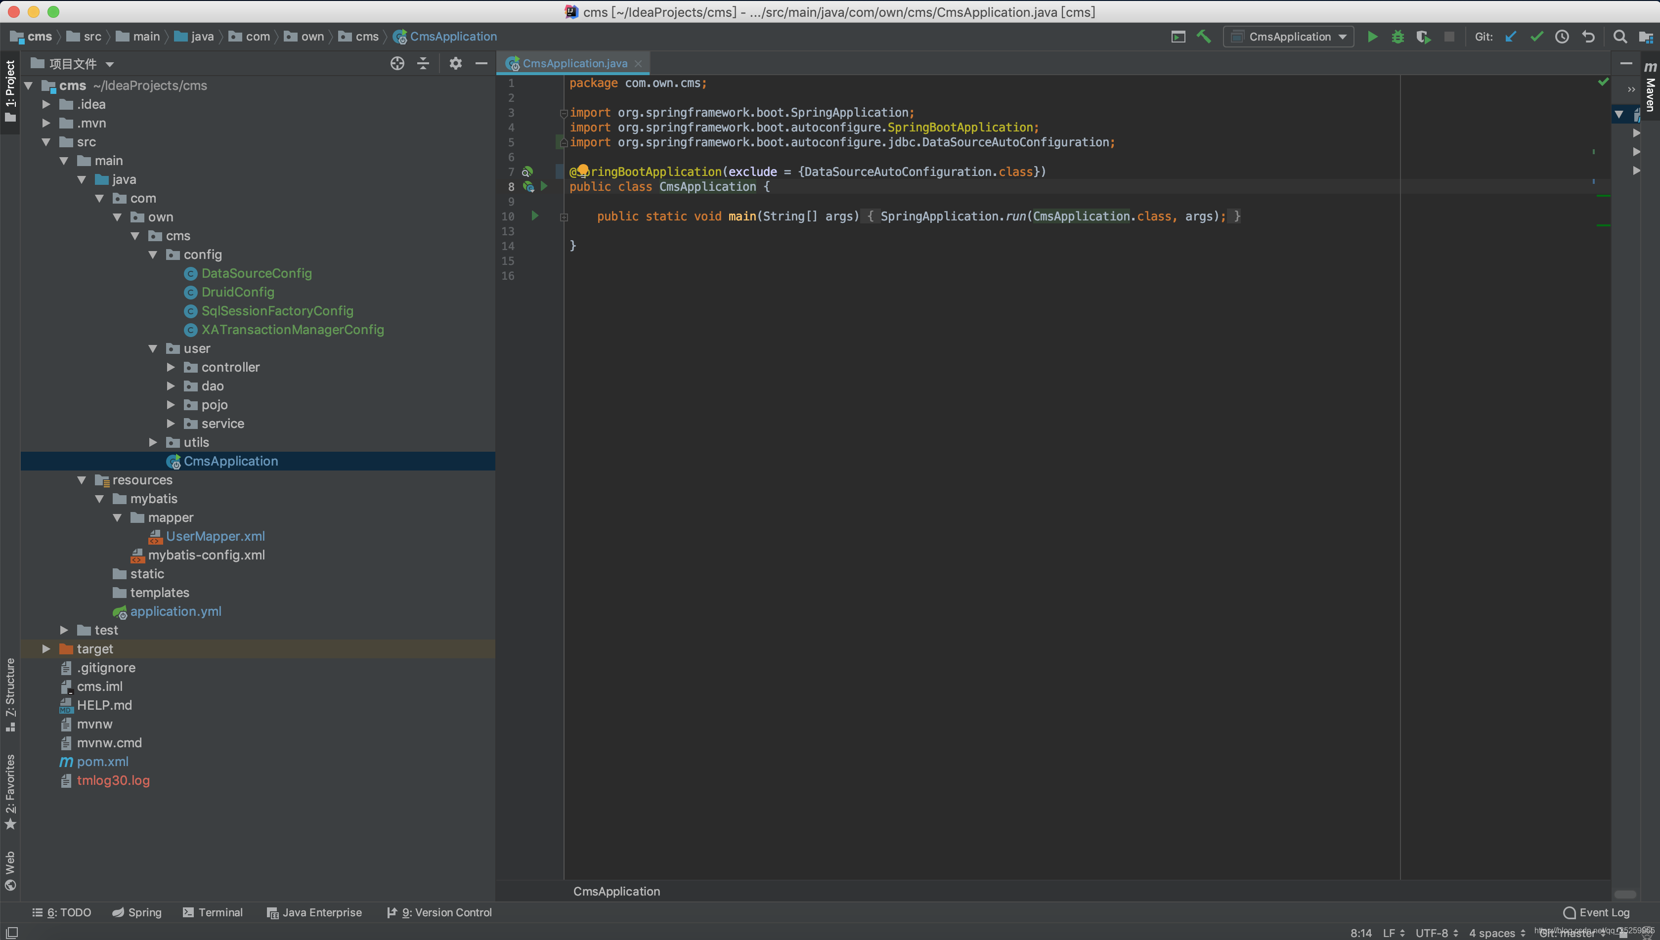The image size is (1660, 940).
Task: Expand the test folder
Action: 63,630
